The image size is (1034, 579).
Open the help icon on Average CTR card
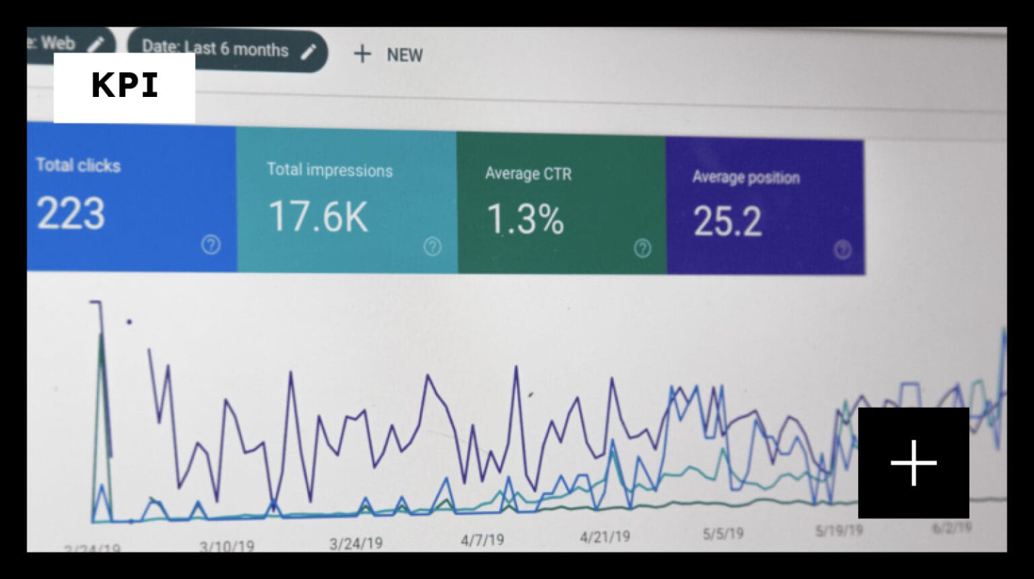click(x=642, y=248)
